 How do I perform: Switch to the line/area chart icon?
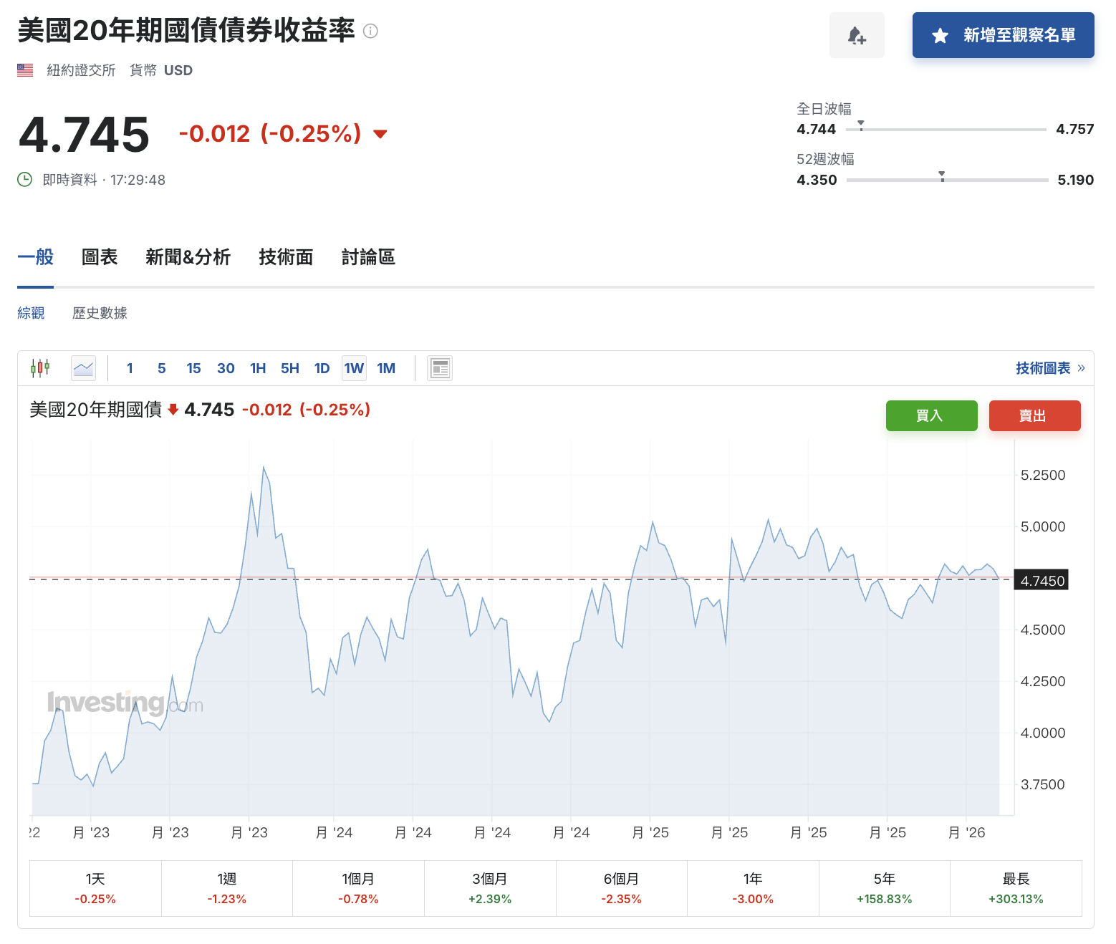point(83,367)
